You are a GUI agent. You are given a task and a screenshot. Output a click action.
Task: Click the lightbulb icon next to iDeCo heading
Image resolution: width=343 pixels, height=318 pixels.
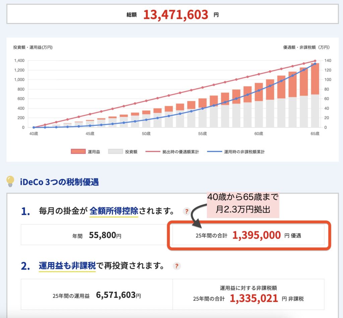pyautogui.click(x=10, y=181)
